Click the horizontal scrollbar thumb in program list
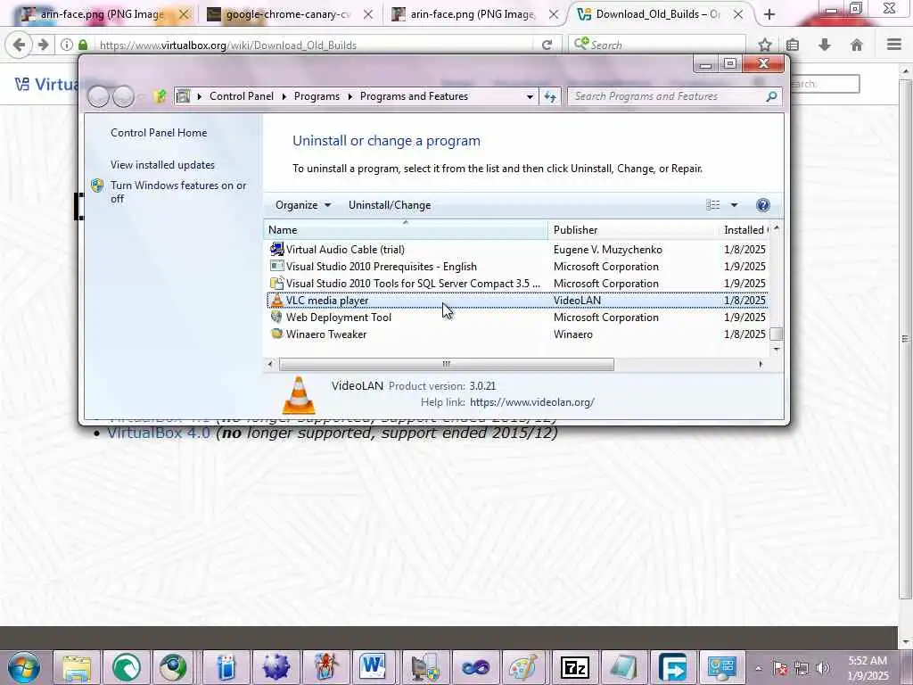This screenshot has width=913, height=685. [446, 364]
